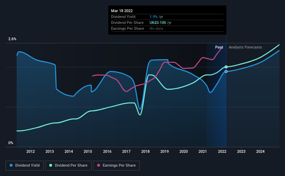Click the 2022 x-axis label

click(222, 151)
